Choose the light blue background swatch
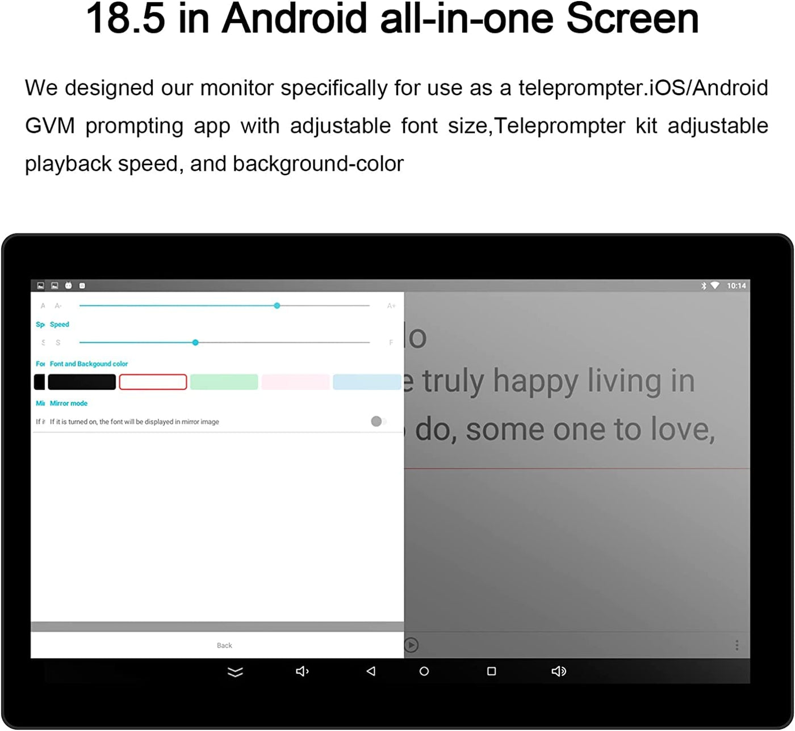 tap(367, 382)
